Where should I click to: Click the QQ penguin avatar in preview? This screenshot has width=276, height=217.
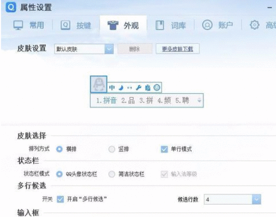point(98,84)
